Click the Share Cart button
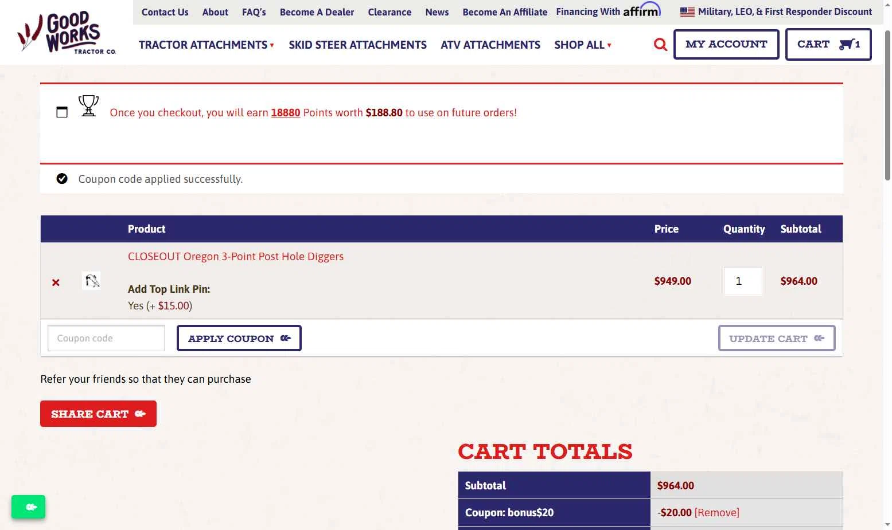The width and height of the screenshot is (892, 530). click(98, 414)
